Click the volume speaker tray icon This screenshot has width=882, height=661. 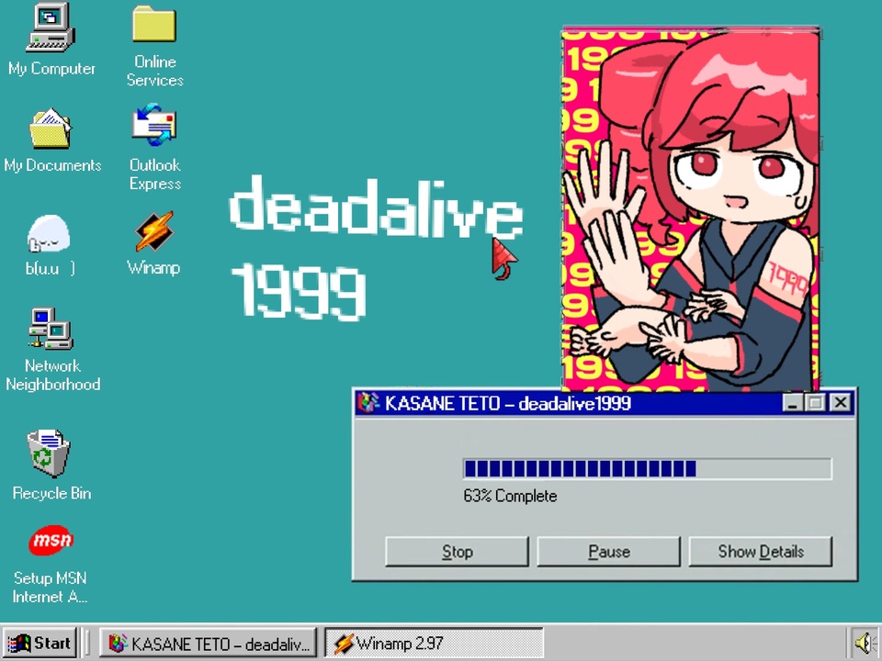click(865, 643)
